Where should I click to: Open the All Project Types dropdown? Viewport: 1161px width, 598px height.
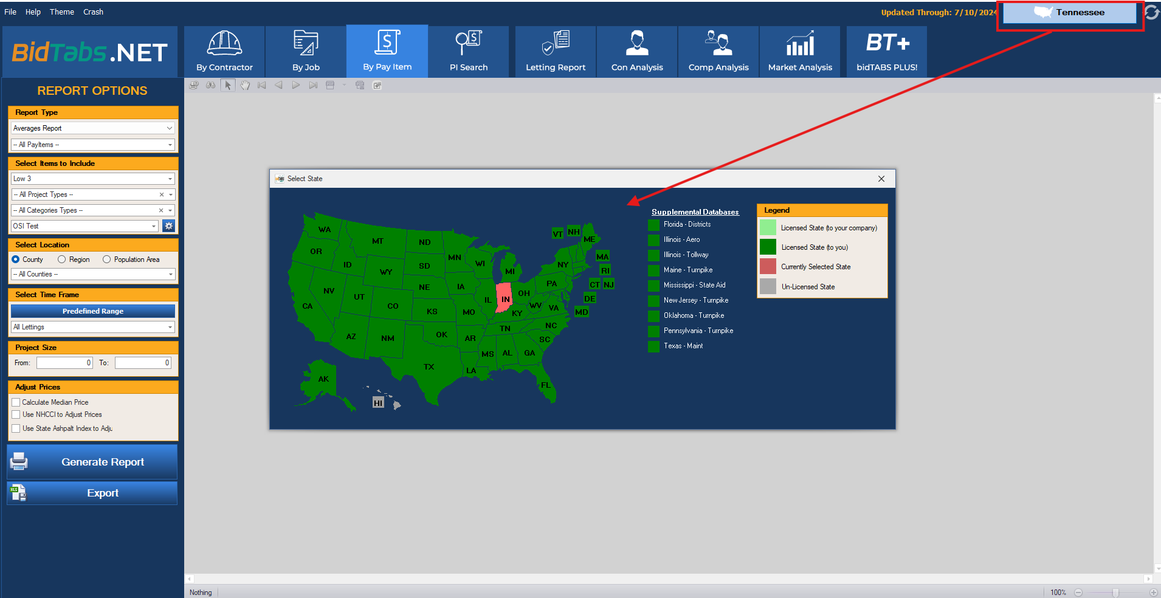coord(93,194)
